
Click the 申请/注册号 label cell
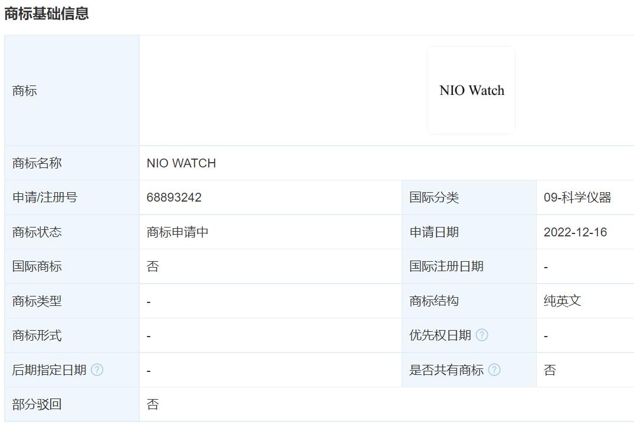point(38,197)
